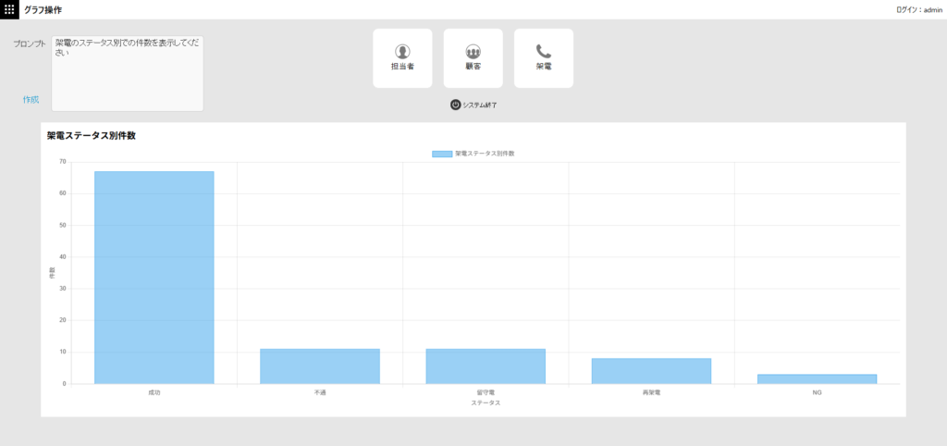Toggle dataset via legend label text
This screenshot has height=446, width=947.
pyautogui.click(x=484, y=154)
